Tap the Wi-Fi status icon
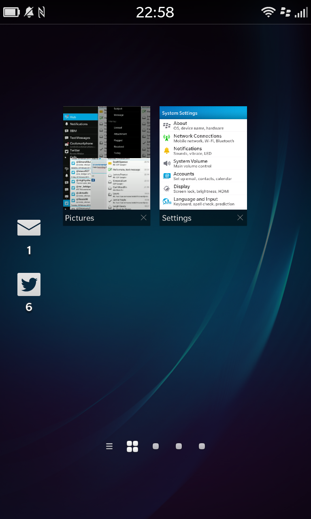The width and height of the screenshot is (311, 519). pos(268,12)
